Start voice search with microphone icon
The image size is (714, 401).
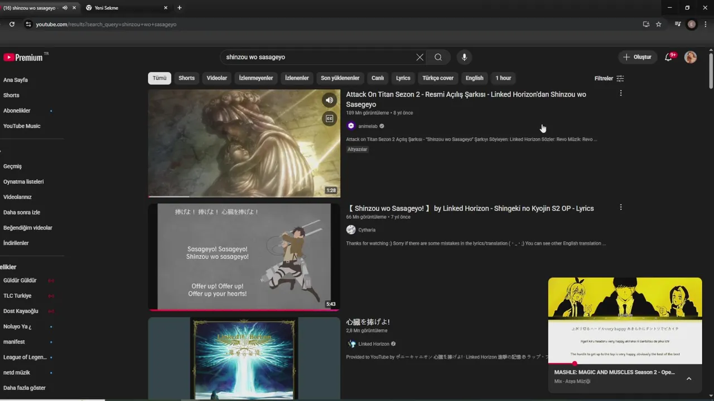464,57
